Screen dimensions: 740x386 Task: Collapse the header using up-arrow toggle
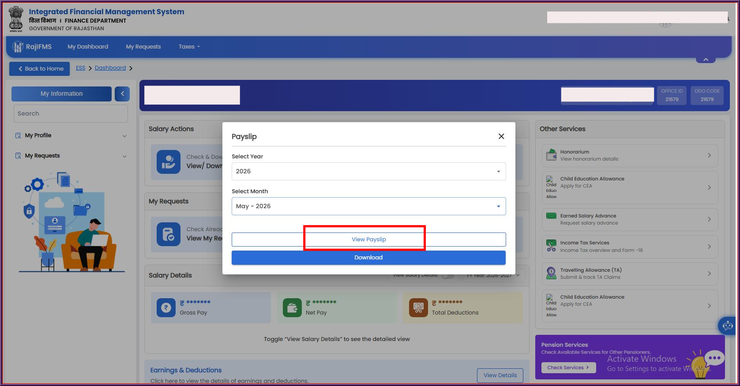(706, 60)
